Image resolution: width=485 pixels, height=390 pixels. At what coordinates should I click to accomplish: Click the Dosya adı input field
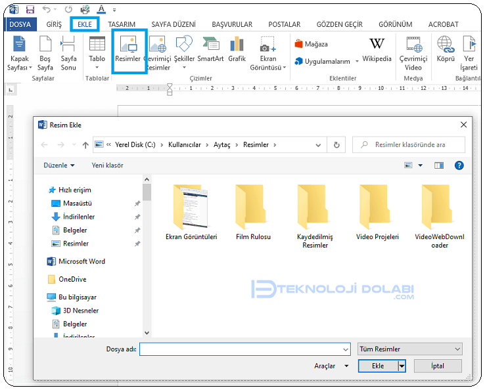coord(244,349)
